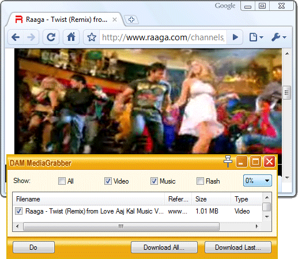
Task: Click the Video type cell
Action: tap(242, 211)
